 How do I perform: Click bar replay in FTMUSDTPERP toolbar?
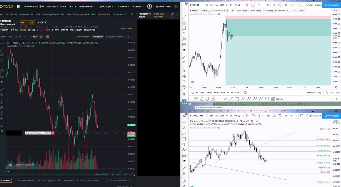click(286, 116)
